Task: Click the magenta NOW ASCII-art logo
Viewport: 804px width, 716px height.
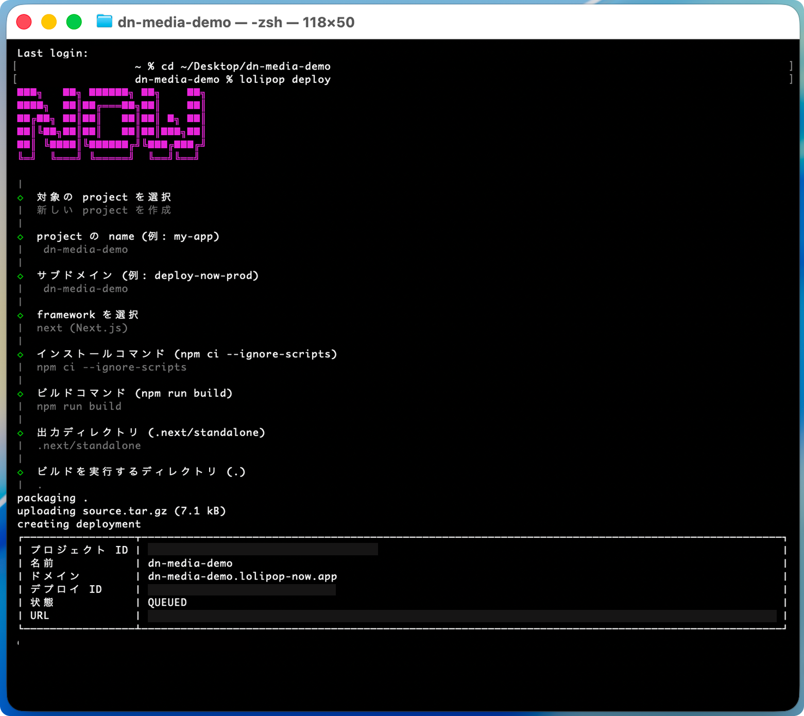Action: click(111, 124)
